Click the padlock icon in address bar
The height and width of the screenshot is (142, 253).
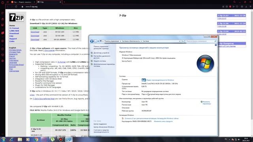click(23, 7)
